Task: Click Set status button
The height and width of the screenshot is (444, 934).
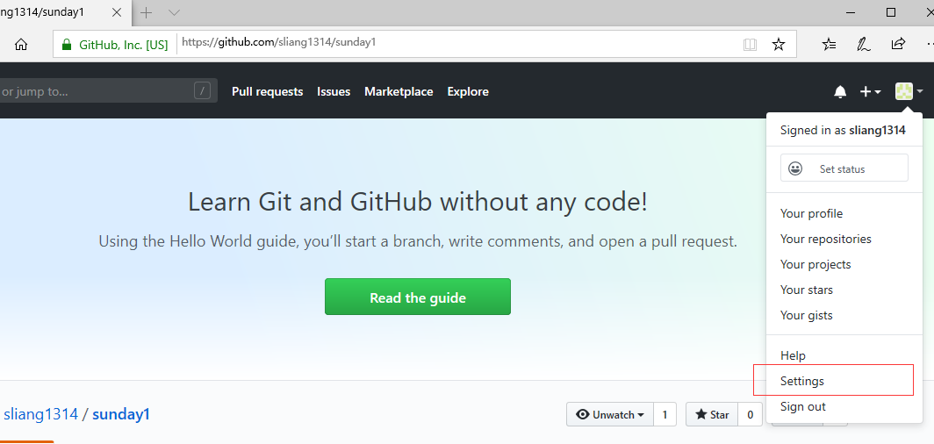Action: (x=844, y=168)
